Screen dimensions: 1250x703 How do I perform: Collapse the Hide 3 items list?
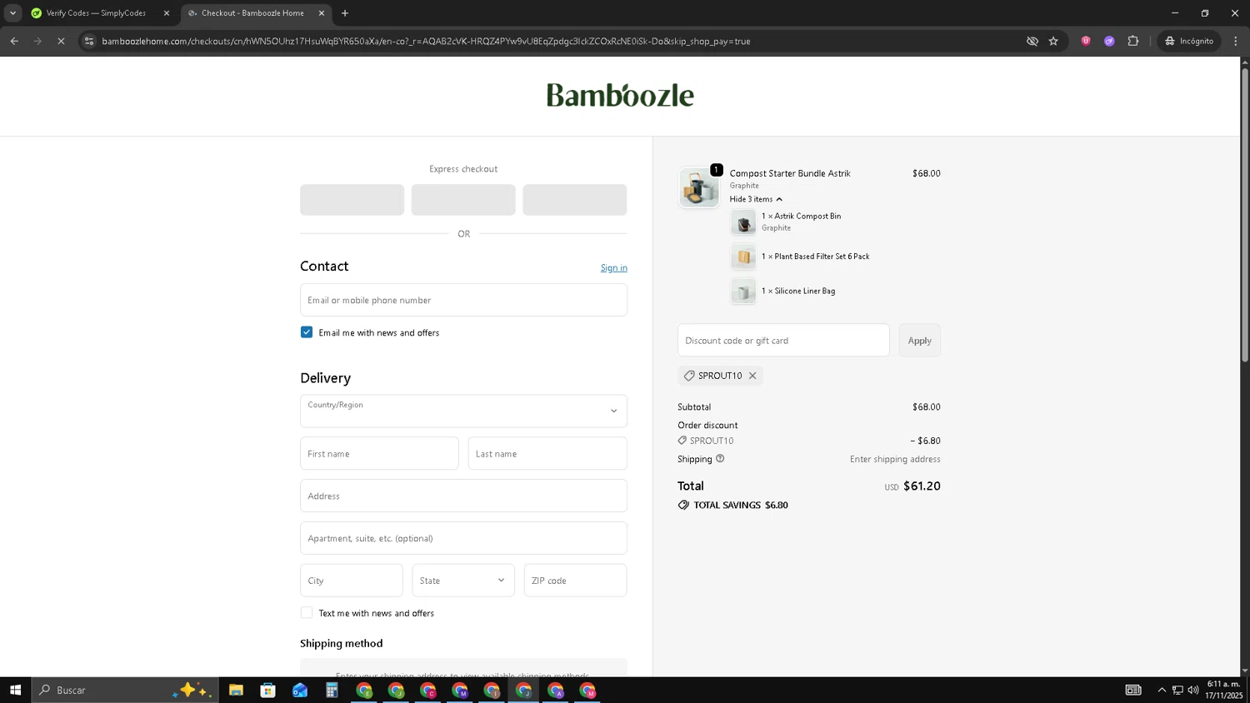click(757, 199)
